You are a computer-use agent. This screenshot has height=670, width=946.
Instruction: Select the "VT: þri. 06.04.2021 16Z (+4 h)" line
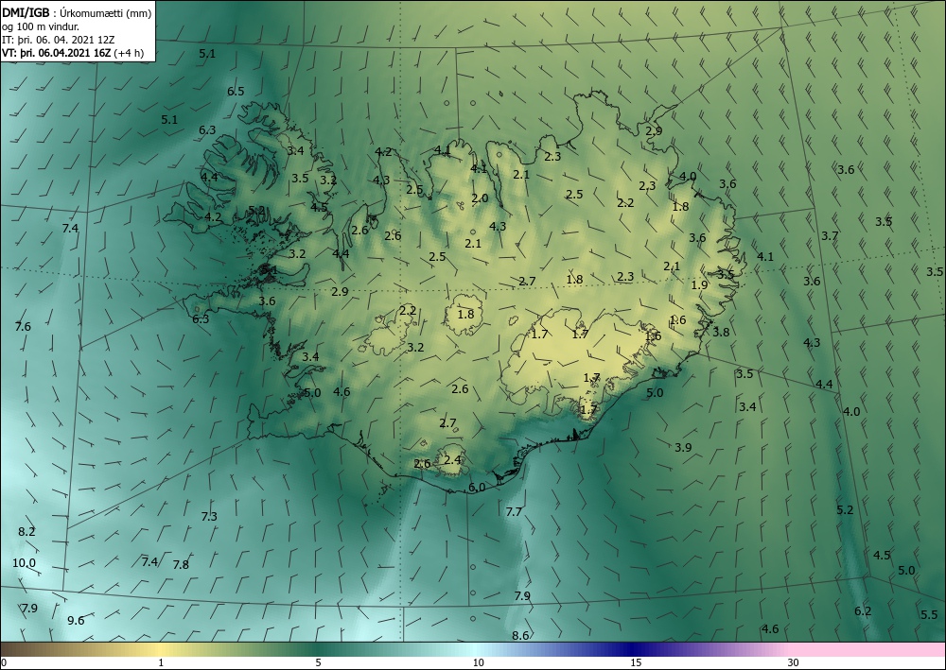[73, 53]
